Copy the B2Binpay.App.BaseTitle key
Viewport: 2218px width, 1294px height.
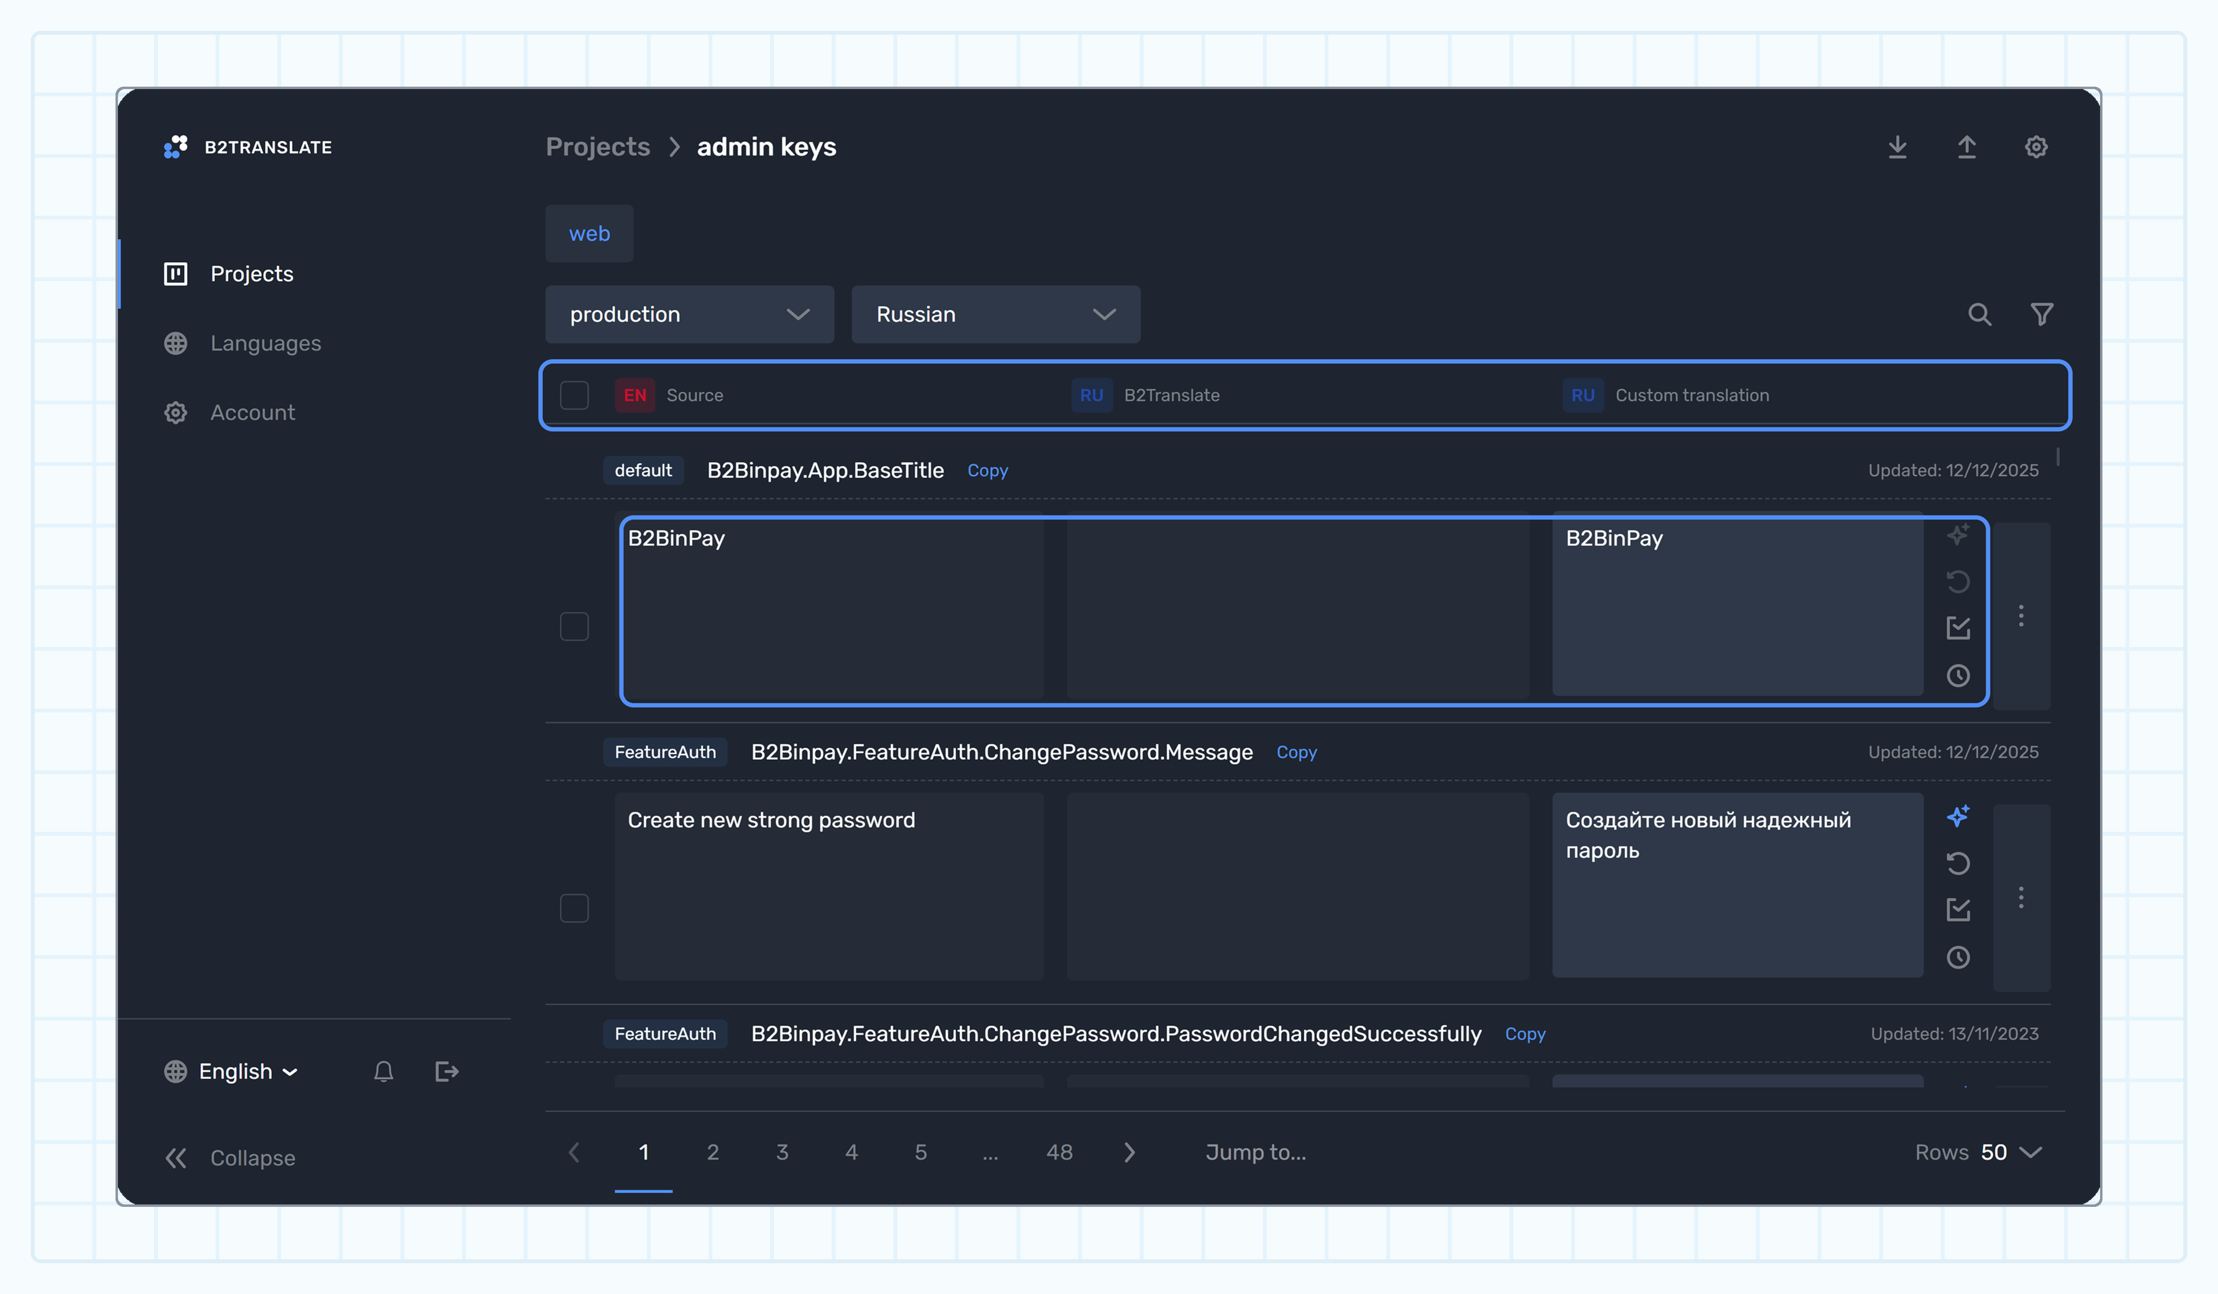[x=988, y=471]
